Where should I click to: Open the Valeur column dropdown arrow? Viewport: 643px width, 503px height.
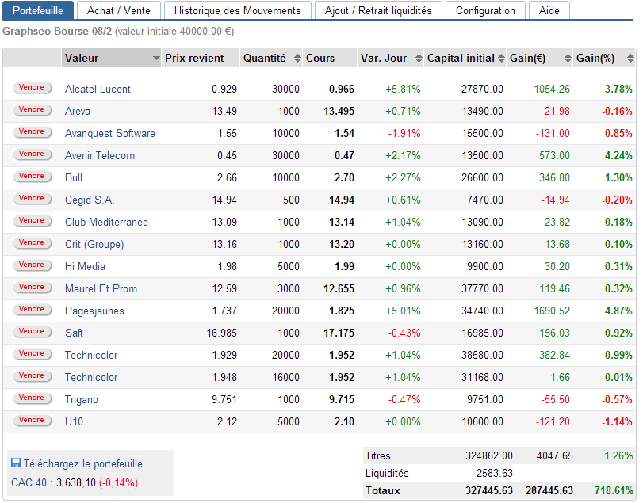(155, 59)
